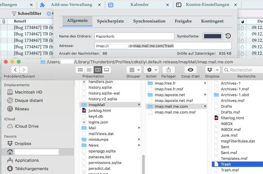The width and height of the screenshot is (263, 174).
Task: Switch Finder to list view
Action: click(89, 70)
